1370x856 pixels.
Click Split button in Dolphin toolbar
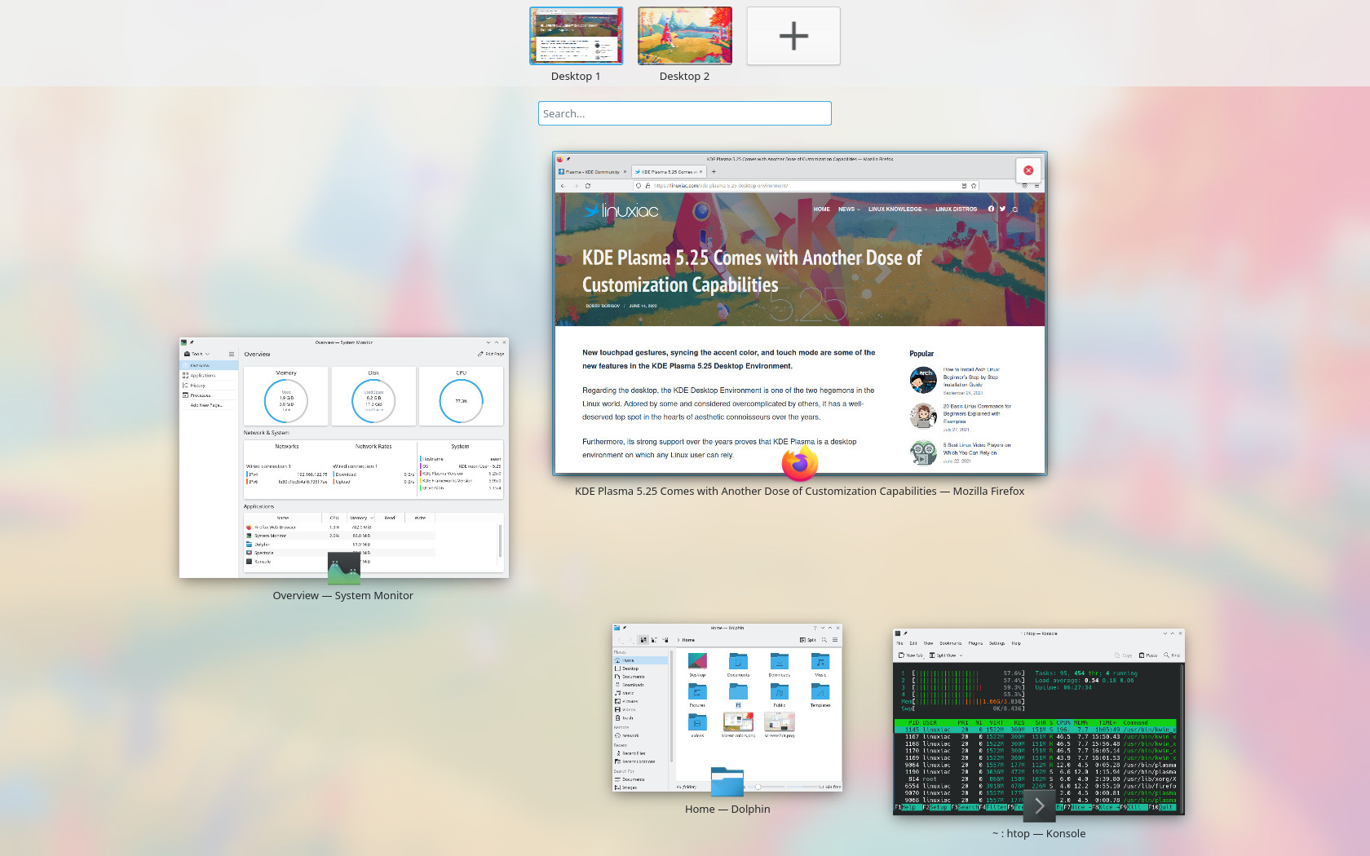point(807,640)
